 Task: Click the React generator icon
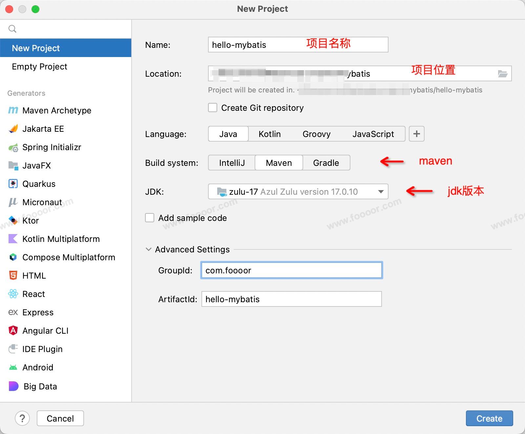(13, 294)
